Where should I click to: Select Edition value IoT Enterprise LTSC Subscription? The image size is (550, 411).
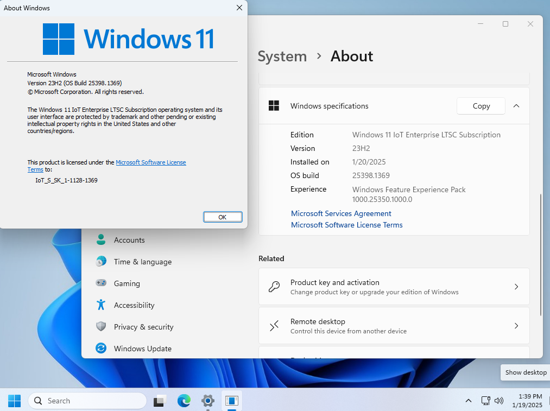click(426, 135)
